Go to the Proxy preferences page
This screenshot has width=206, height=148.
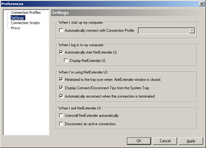click(x=15, y=28)
